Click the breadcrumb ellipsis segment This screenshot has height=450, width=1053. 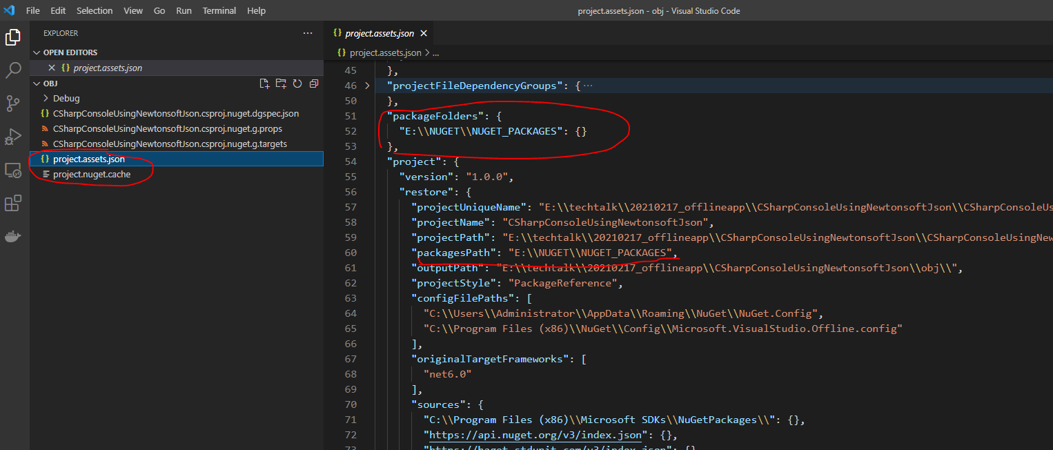(x=436, y=52)
